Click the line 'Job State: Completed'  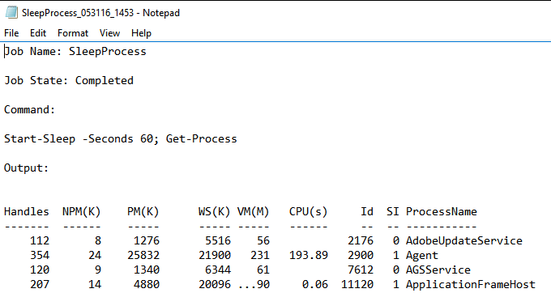[69, 81]
